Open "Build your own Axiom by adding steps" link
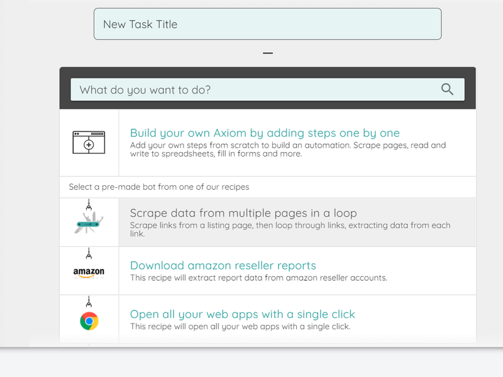Image resolution: width=503 pixels, height=377 pixels. 265,133
